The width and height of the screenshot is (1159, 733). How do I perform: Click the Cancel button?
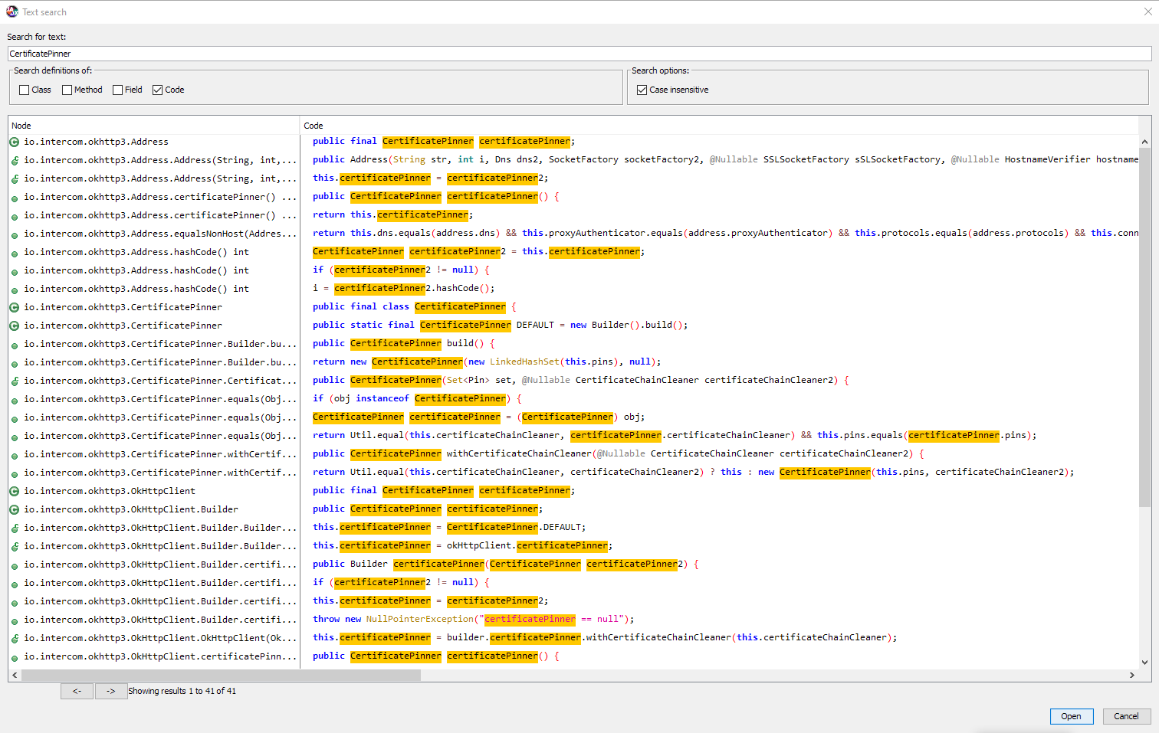pos(1125,716)
